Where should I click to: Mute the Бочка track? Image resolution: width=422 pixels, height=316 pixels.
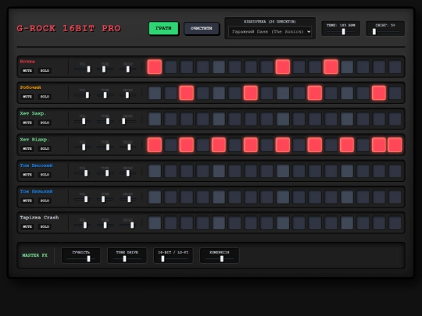pyautogui.click(x=27, y=70)
